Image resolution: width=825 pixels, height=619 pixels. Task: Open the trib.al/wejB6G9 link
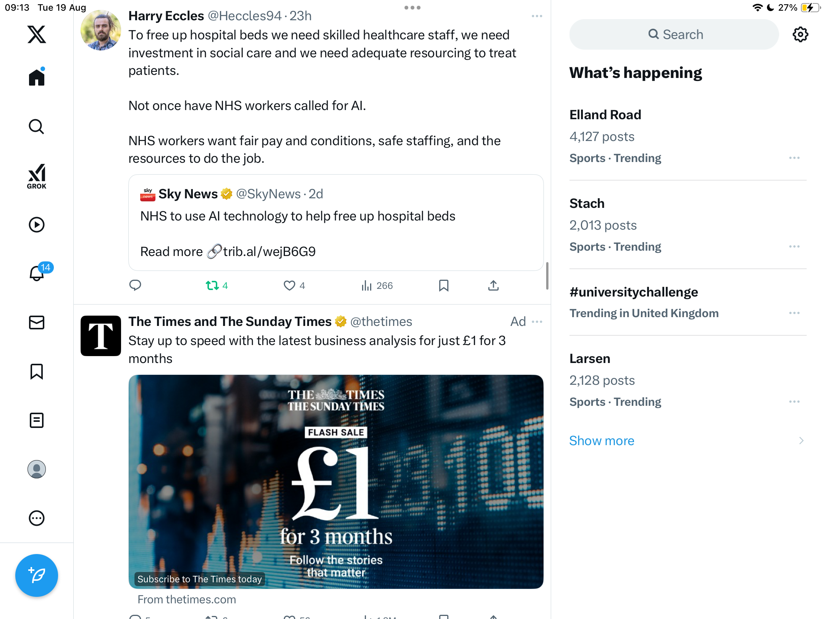pos(269,251)
